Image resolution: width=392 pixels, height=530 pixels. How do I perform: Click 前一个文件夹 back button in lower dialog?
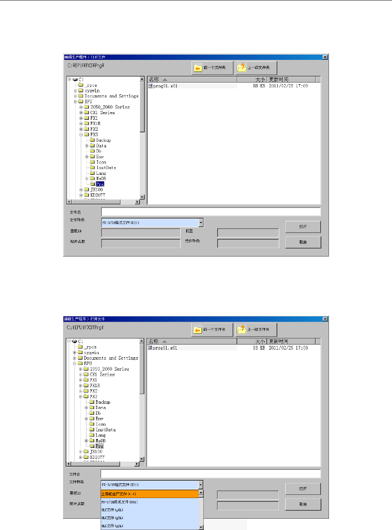pos(213,330)
